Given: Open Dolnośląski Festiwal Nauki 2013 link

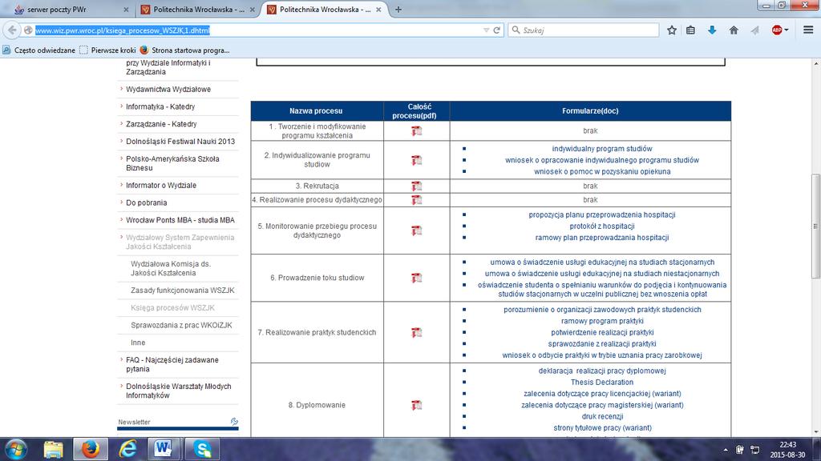Looking at the screenshot, I should click(x=180, y=141).
